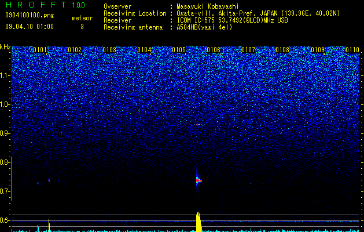Click the 0109 time marker label
This screenshot has height=232, width=364.
click(318, 50)
